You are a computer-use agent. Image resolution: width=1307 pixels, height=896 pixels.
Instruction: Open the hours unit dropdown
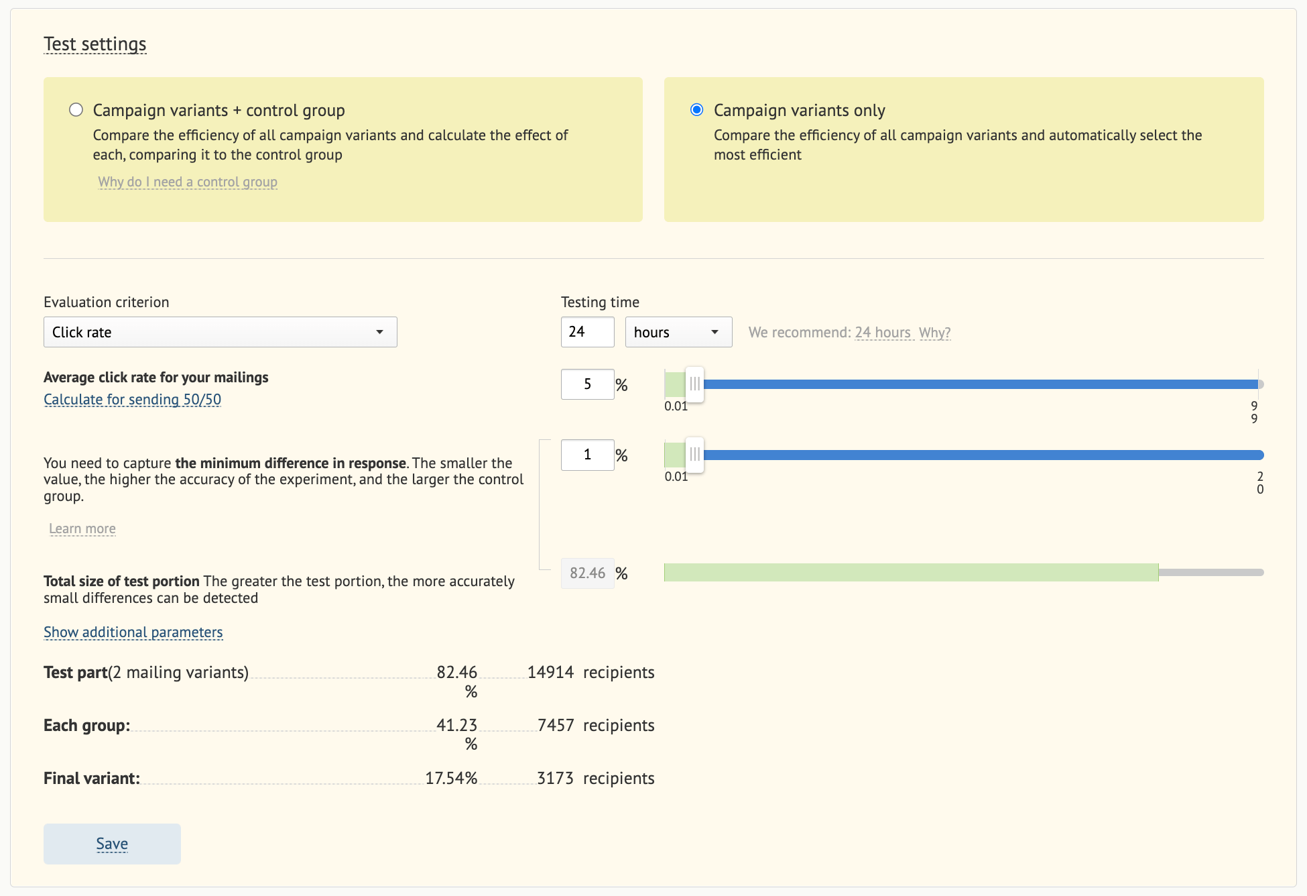pyautogui.click(x=678, y=332)
